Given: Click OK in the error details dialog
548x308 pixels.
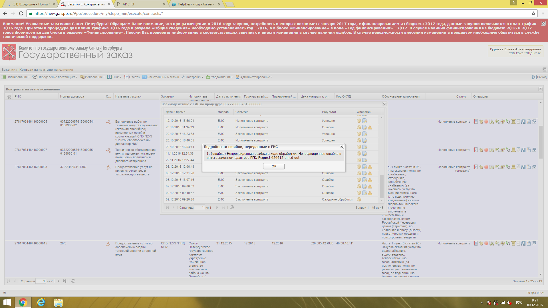Looking at the screenshot, I should pyautogui.click(x=274, y=166).
